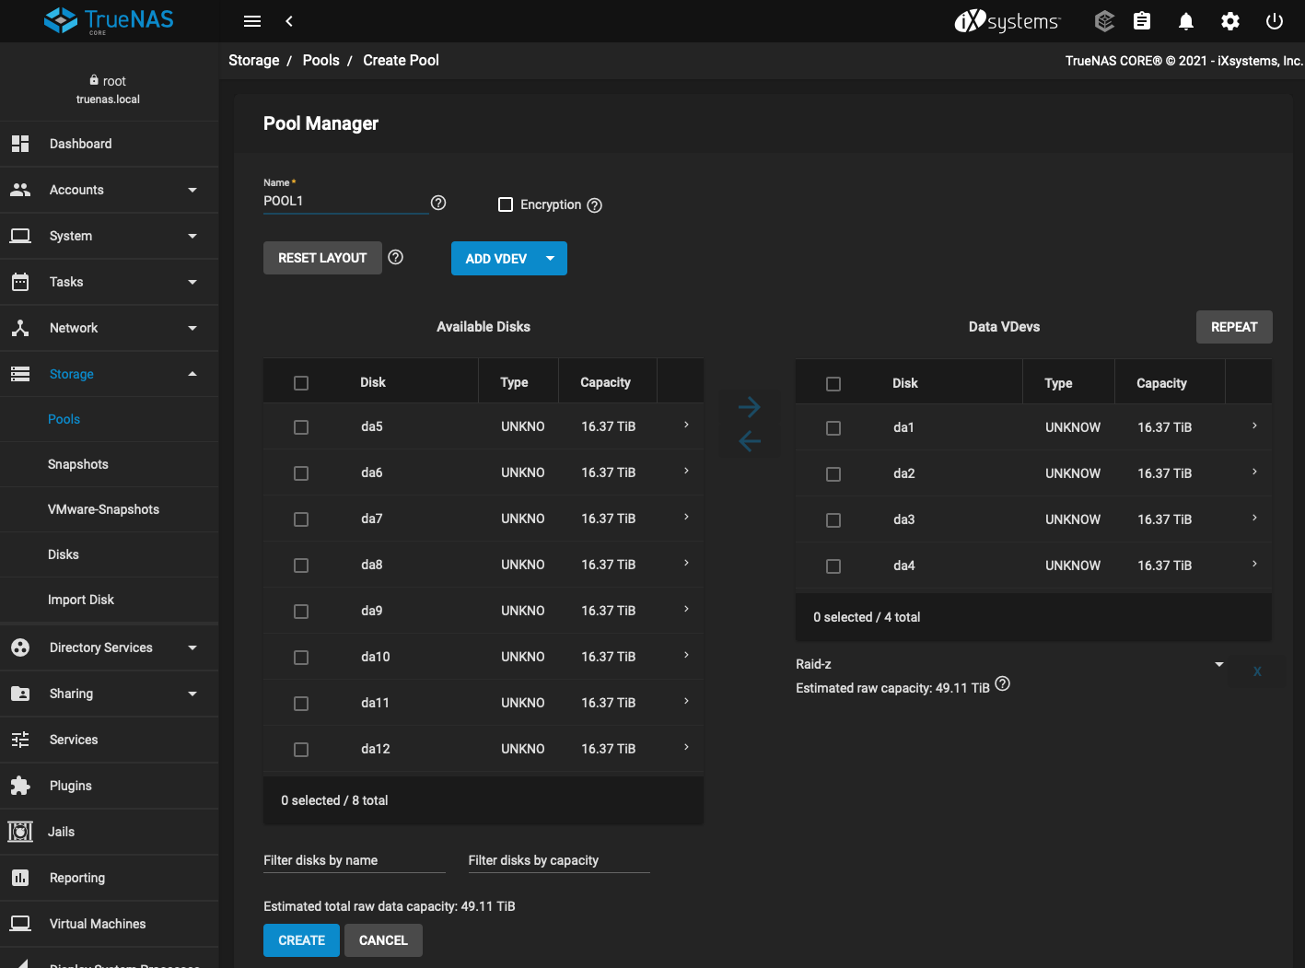Open the iXsystems logo link
Screen dimensions: 1305x968
click(x=1008, y=20)
